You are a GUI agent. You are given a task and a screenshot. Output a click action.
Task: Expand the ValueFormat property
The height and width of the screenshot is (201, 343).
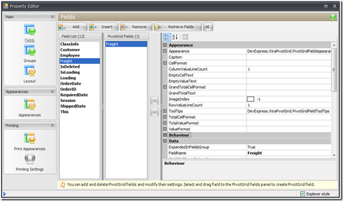(165, 129)
